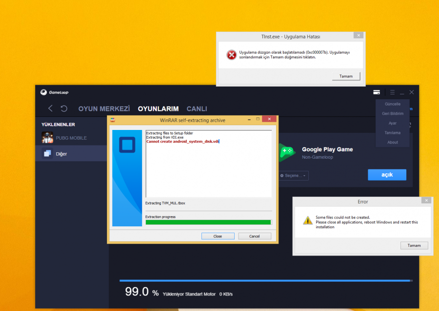Click the YÜKLENENLER sidebar heading
Screen dimensions: 439x311
pos(58,124)
